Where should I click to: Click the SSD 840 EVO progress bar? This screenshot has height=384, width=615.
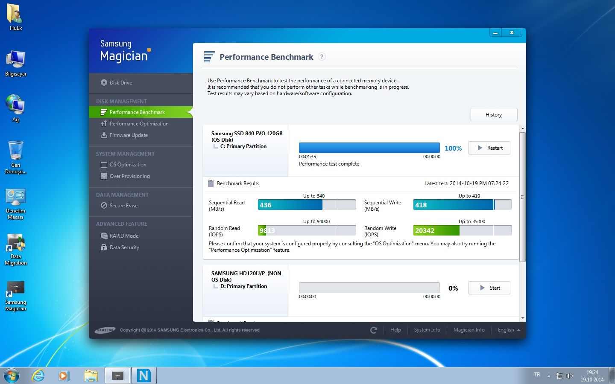point(369,148)
